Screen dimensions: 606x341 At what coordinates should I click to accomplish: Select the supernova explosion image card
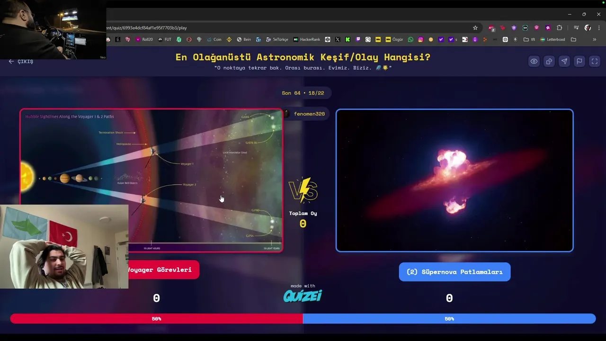pos(454,180)
